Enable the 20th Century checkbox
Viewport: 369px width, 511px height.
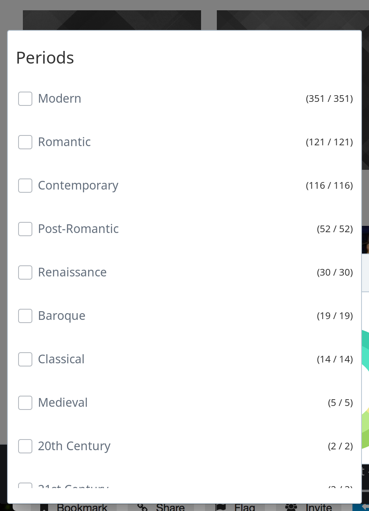point(25,446)
